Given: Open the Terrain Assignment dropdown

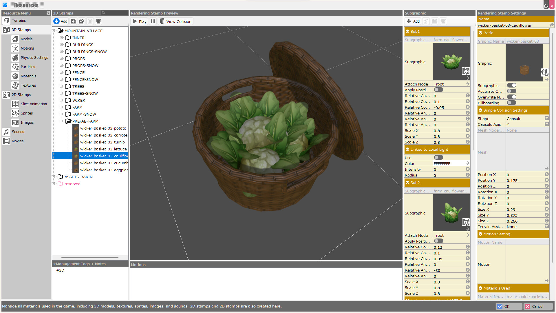Looking at the screenshot, I should coord(547,226).
